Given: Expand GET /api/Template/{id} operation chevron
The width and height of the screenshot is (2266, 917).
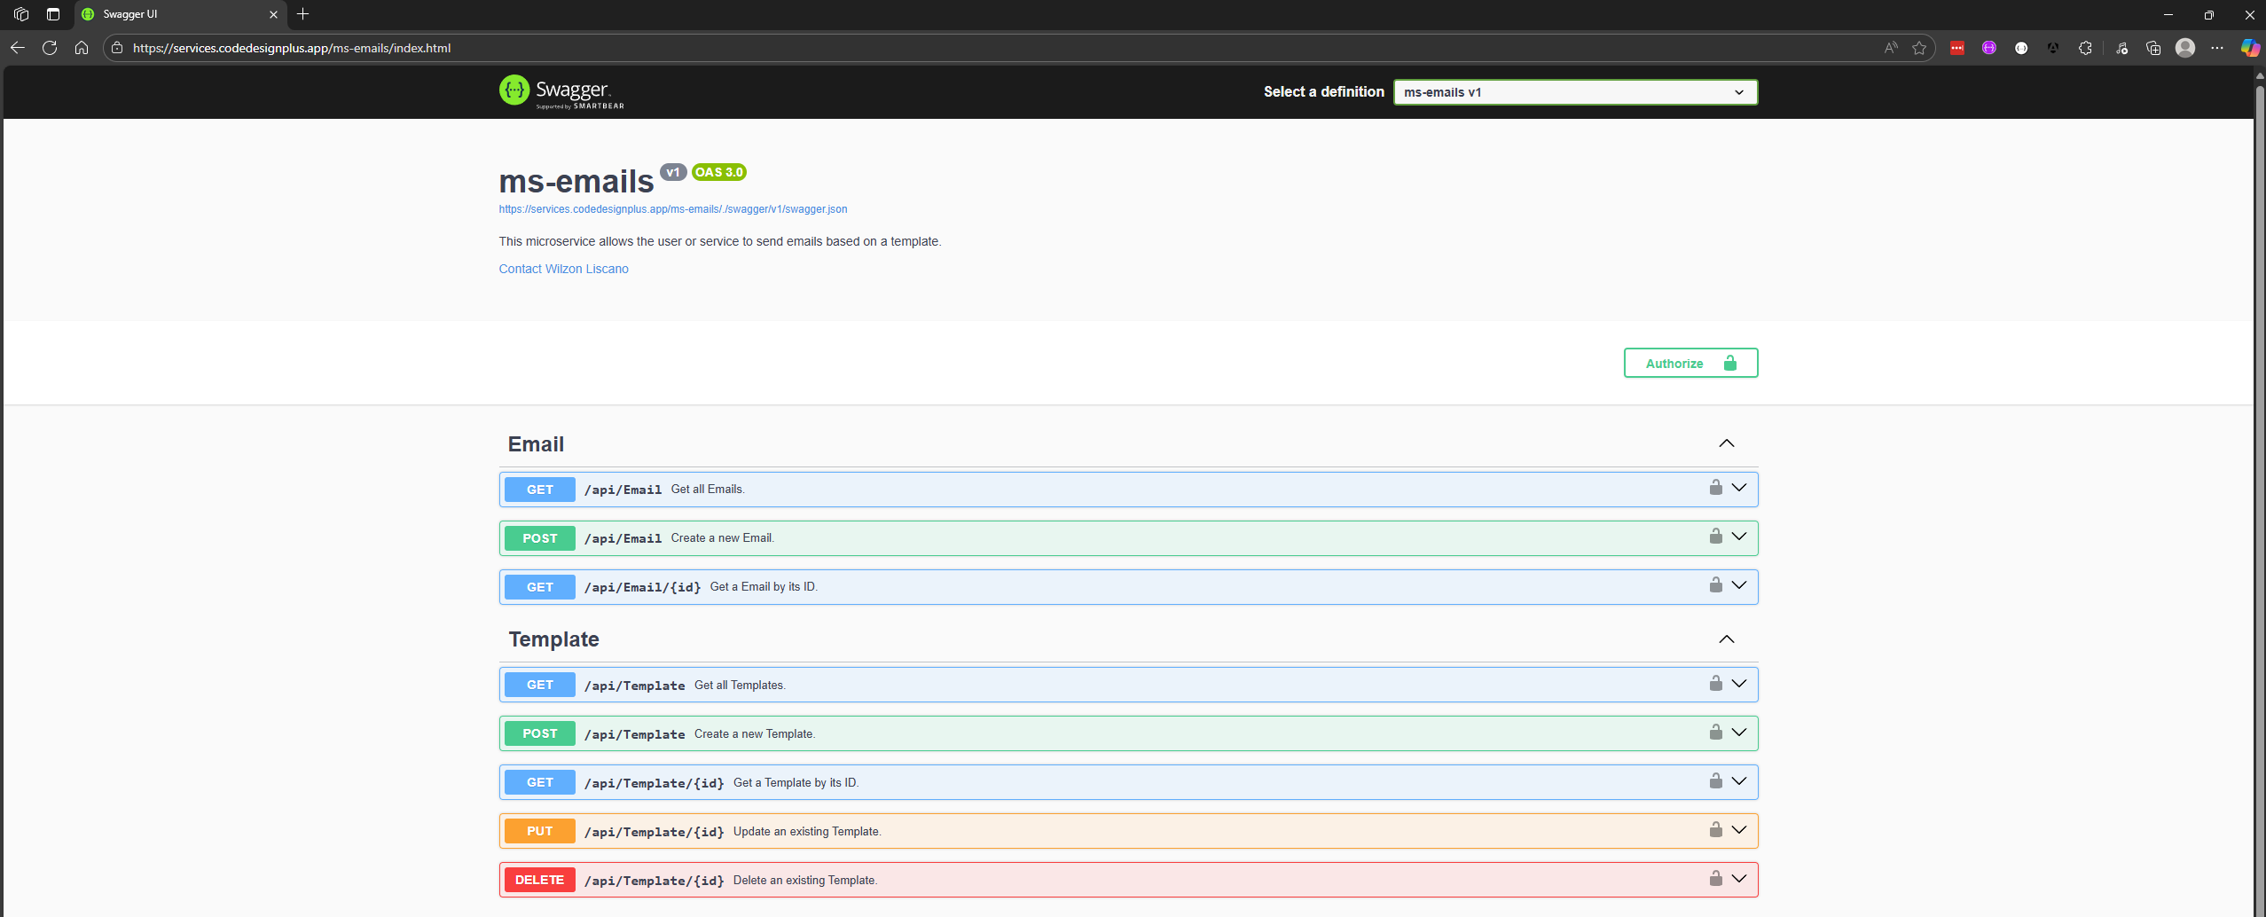Looking at the screenshot, I should (x=1739, y=781).
